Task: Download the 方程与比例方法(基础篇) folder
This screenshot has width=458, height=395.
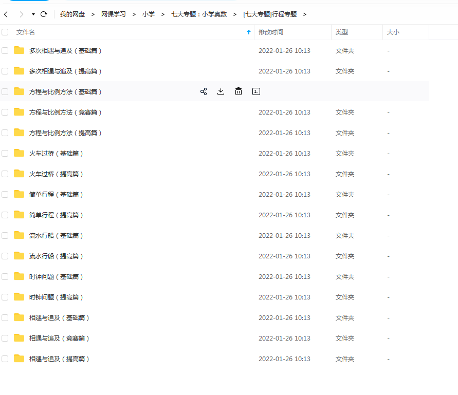Action: [221, 91]
